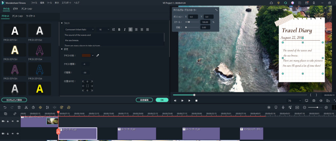This screenshot has width=336, height=141.
Task: Set justified text alignment
Action: pos(147,30)
